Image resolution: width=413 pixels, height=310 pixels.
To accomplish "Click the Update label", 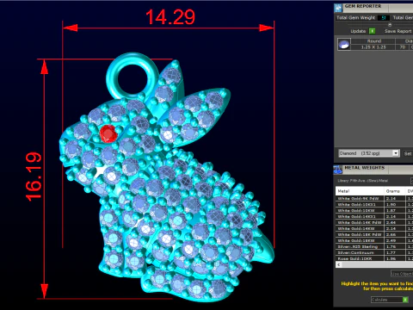I will 358,31.
